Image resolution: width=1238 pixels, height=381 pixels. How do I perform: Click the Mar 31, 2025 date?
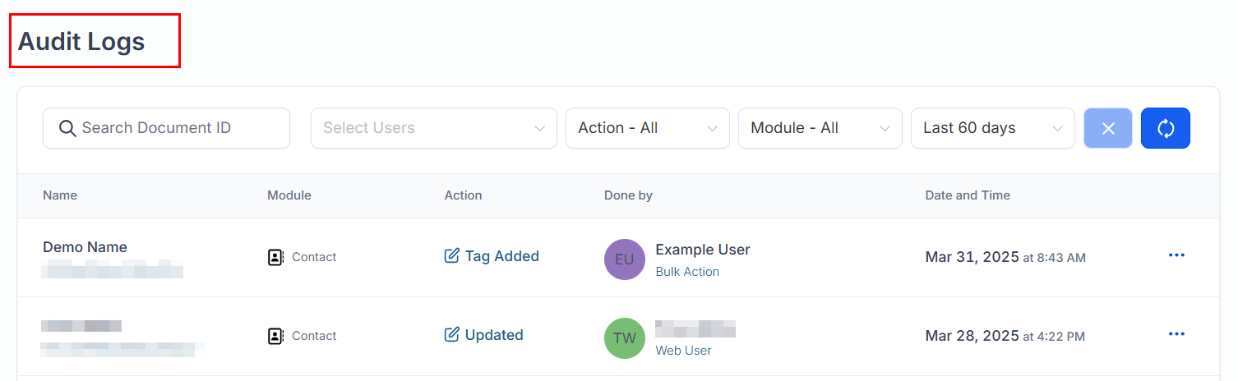pyautogui.click(x=972, y=257)
